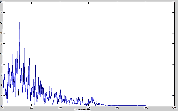
Task: Click the tallest spectrum peak near 16
Action: click(x=19, y=22)
